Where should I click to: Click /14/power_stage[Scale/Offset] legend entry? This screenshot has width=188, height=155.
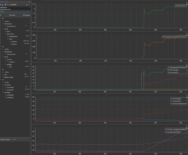176,130
